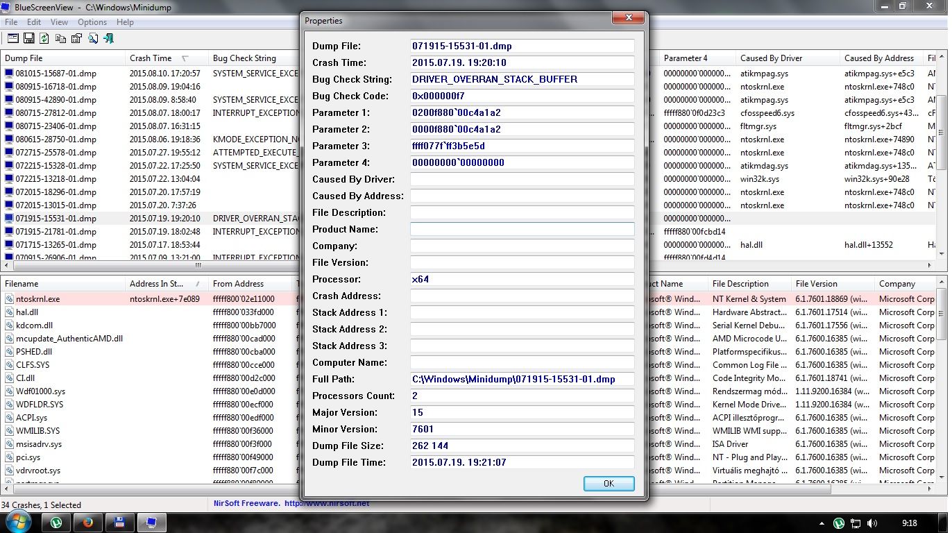Click the floppy disk app in taskbar
Image resolution: width=952 pixels, height=533 pixels.
tap(119, 523)
